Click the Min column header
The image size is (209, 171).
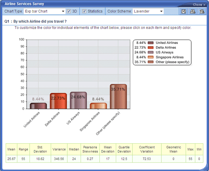coord(199,149)
